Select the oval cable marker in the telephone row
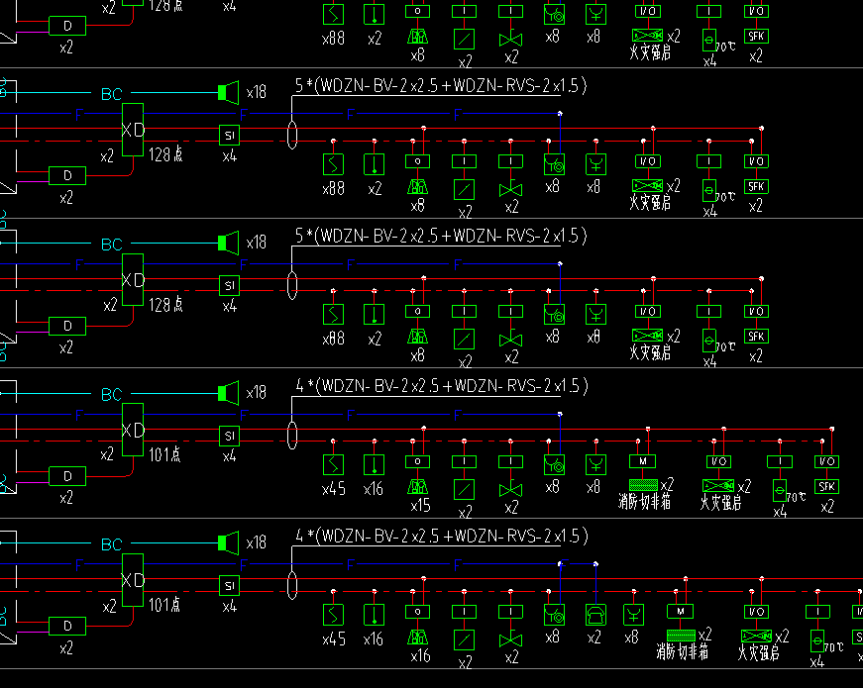 [x=292, y=585]
